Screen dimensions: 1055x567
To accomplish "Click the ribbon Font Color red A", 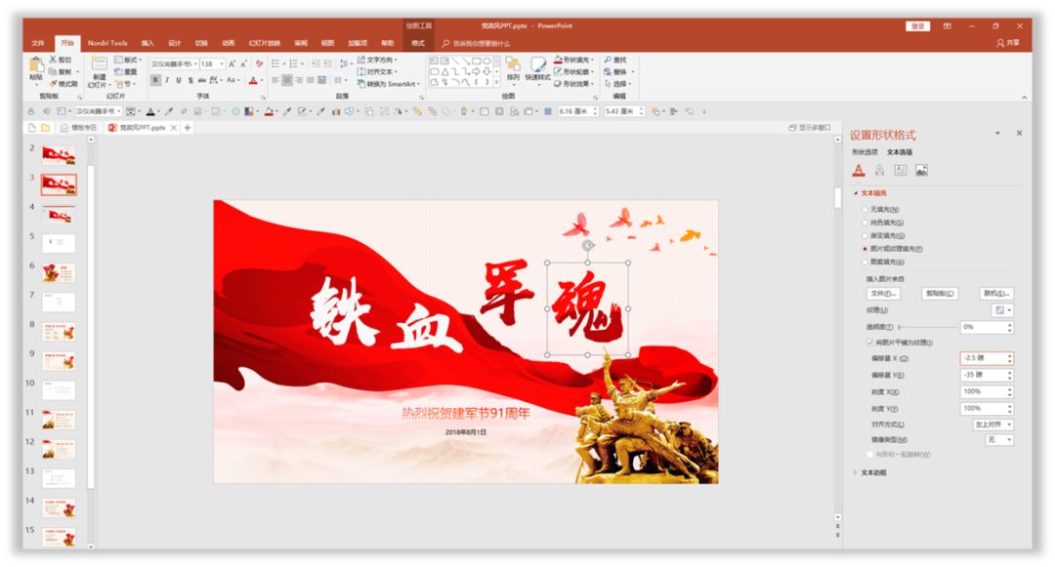I will (253, 81).
